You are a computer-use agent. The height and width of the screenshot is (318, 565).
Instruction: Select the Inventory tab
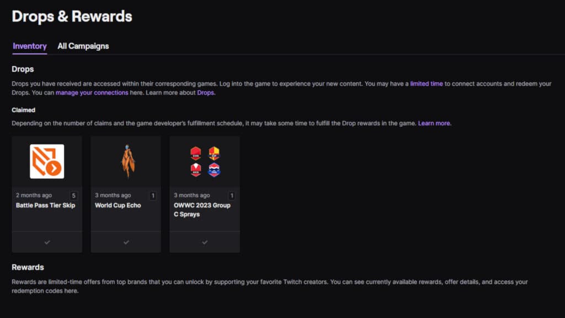coord(29,46)
